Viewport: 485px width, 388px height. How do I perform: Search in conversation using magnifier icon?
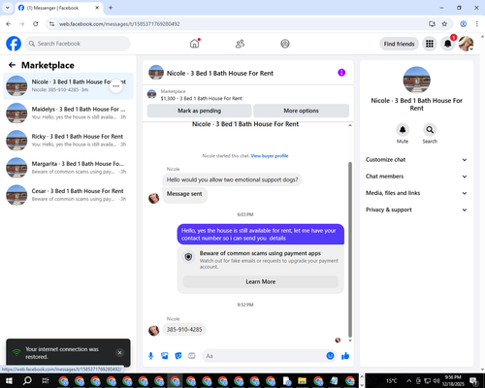430,130
